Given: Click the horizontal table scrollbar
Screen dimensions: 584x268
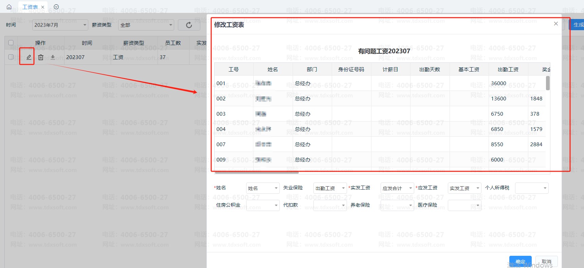Looking at the screenshot, I should click(x=256, y=172).
